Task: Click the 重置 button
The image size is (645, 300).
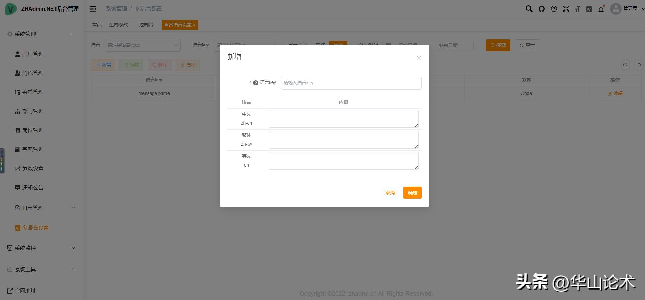Action: tap(527, 45)
